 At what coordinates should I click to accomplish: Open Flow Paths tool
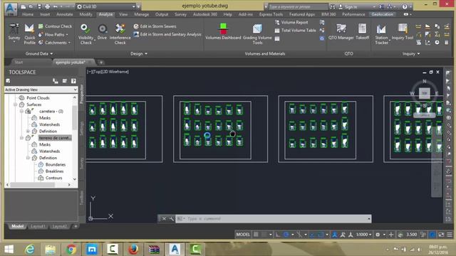pos(53,35)
